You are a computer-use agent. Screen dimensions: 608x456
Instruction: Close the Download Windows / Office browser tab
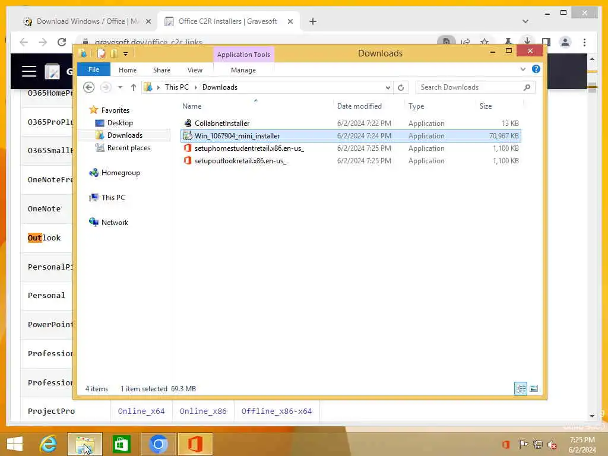148,21
